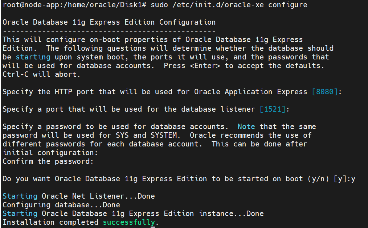Click the highlighted word 'starting' in blue
The width and height of the screenshot is (368, 228).
point(33,57)
